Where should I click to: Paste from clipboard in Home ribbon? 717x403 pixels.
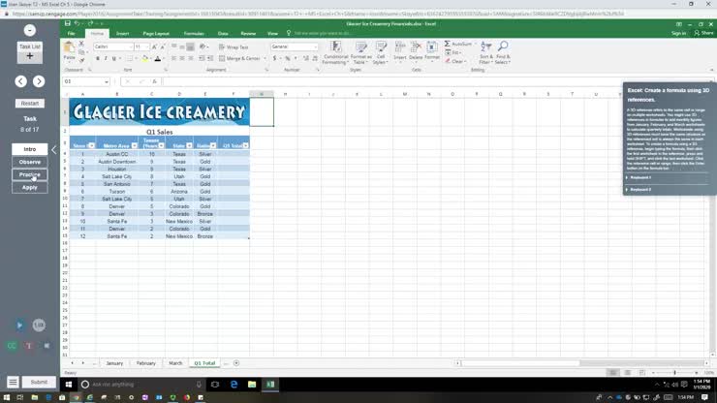[x=69, y=50]
